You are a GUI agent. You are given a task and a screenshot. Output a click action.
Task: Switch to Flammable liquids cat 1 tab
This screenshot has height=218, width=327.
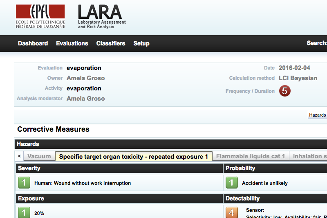[x=251, y=156]
